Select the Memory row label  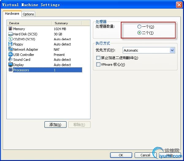pyautogui.click(x=19, y=29)
